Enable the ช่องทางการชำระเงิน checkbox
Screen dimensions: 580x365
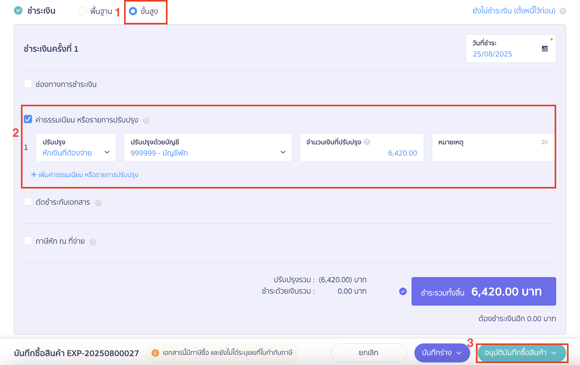[x=28, y=84]
